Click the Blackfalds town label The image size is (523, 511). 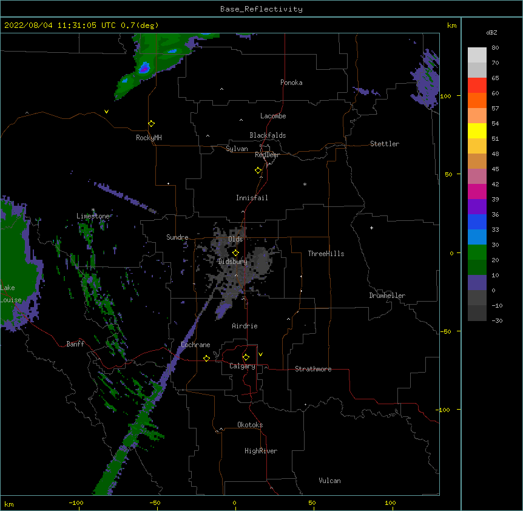(x=268, y=135)
